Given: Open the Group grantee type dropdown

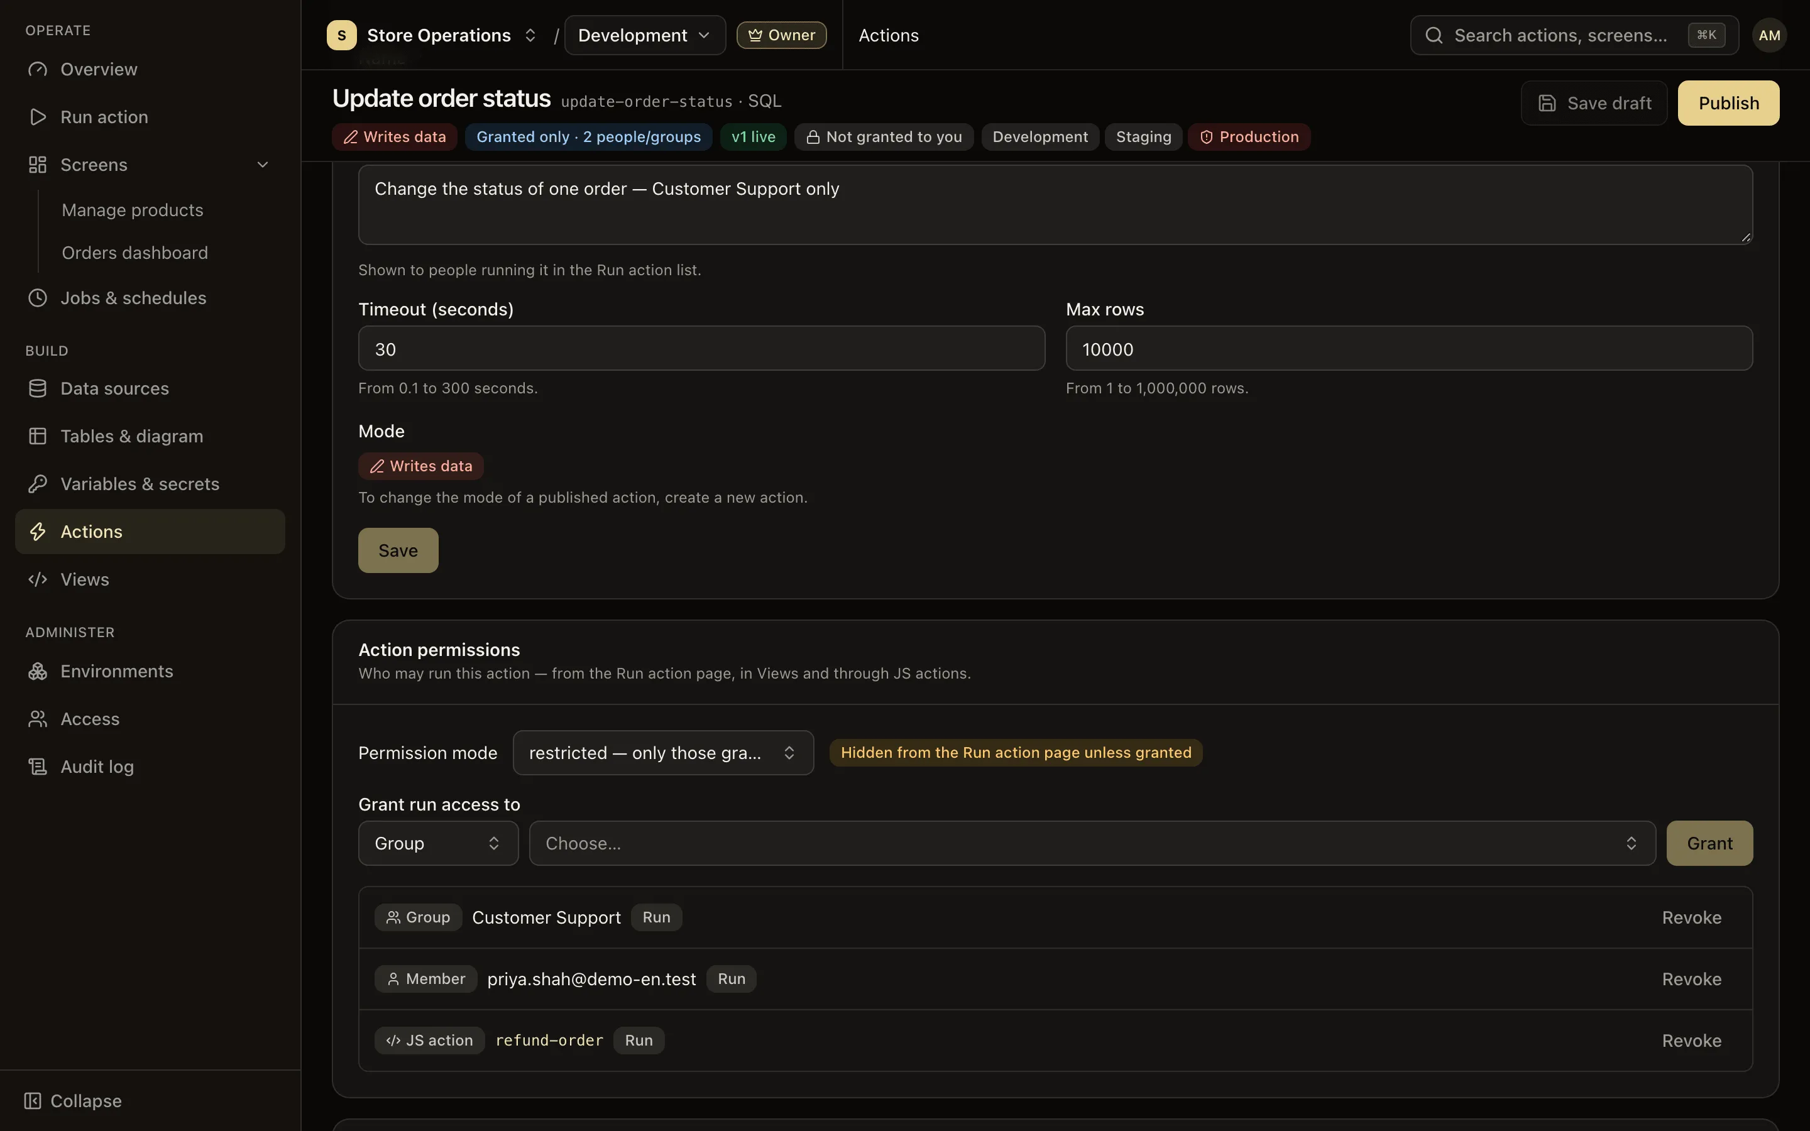Looking at the screenshot, I should [x=438, y=844].
